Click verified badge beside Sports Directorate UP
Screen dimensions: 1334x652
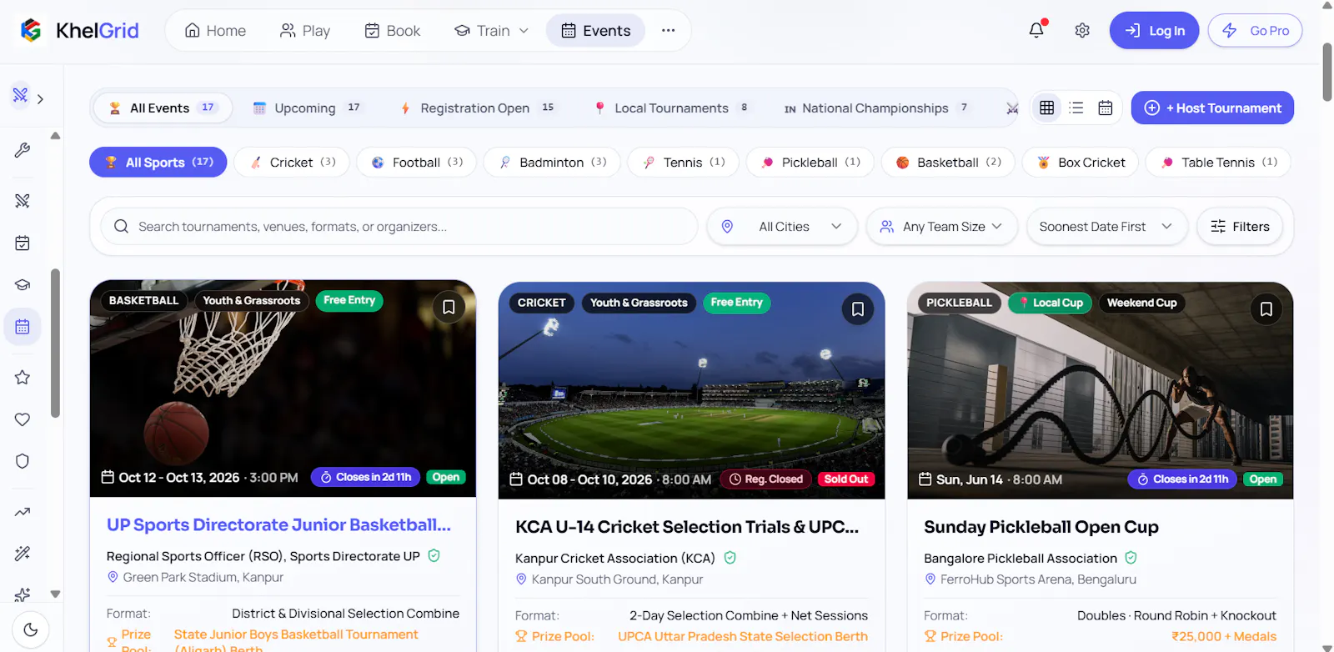434,555
